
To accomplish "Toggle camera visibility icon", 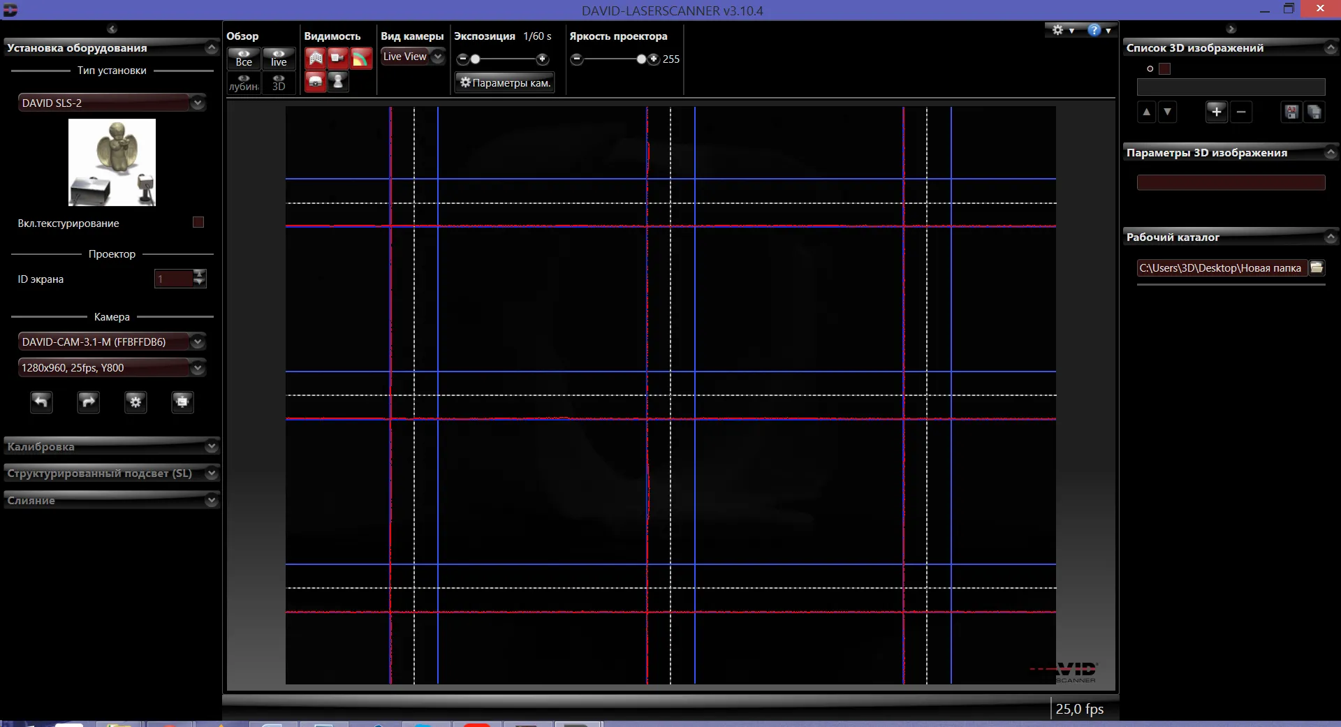I will tap(338, 58).
